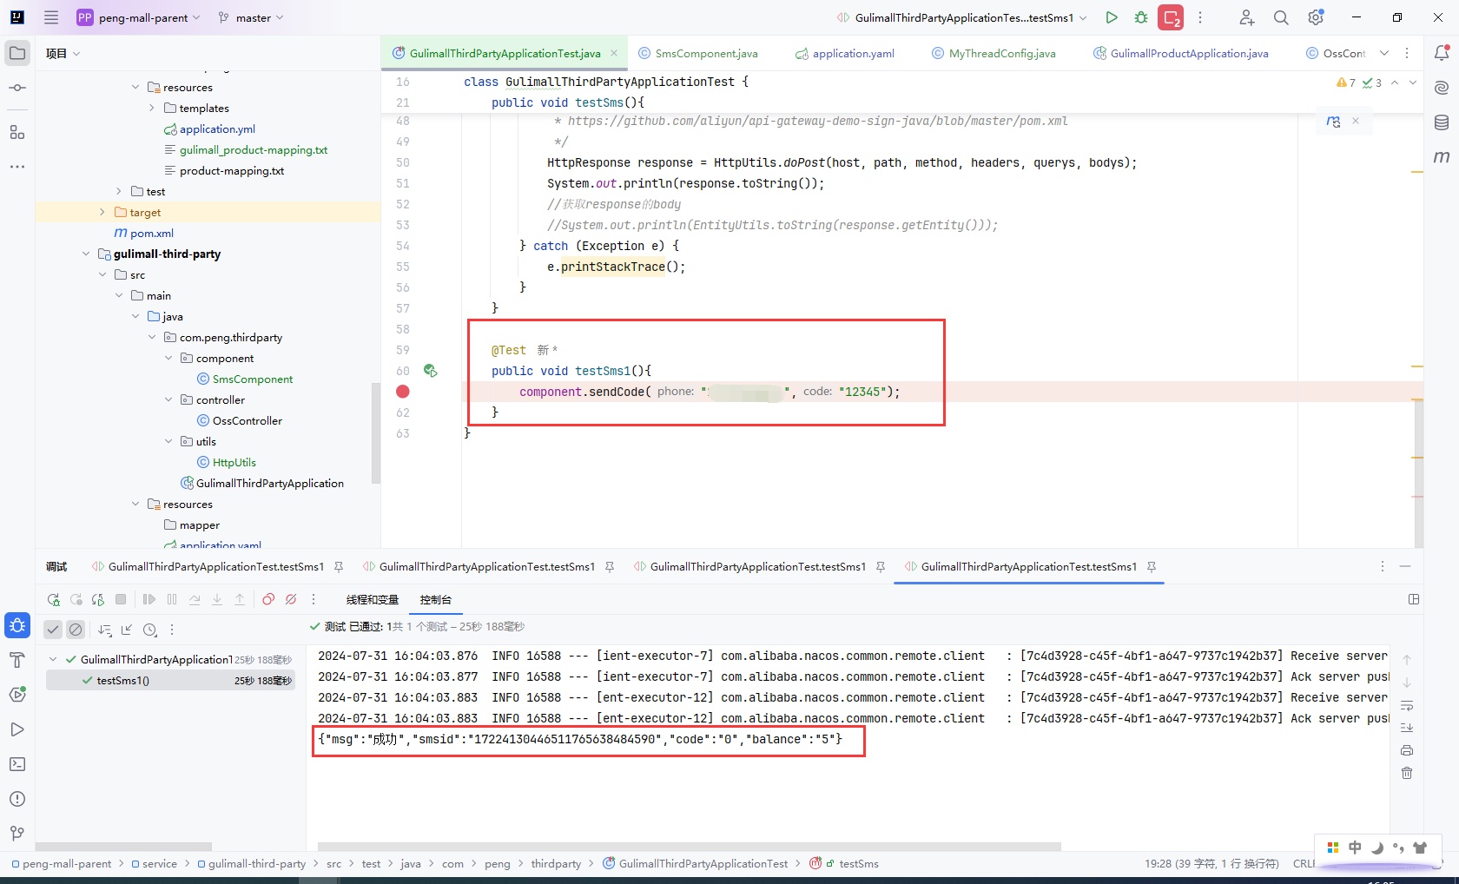Open the Database tool window
Image resolution: width=1459 pixels, height=884 pixels.
pos(1442,122)
